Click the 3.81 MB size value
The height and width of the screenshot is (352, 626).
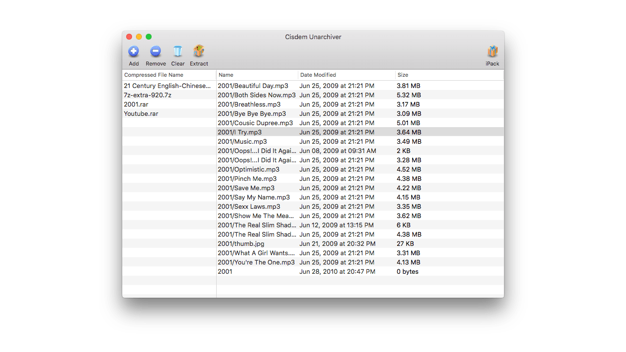coord(408,86)
